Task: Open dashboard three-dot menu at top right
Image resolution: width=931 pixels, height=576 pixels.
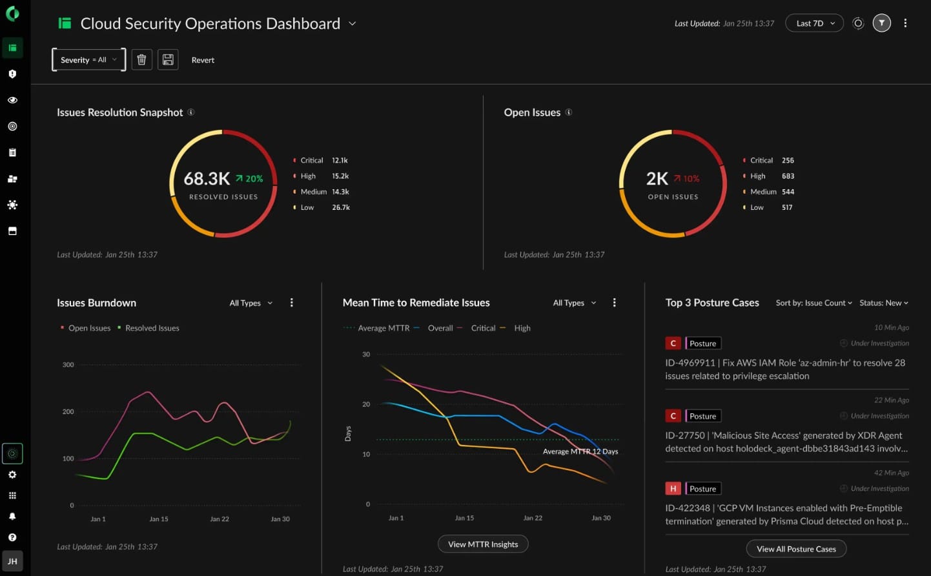Action: click(905, 23)
